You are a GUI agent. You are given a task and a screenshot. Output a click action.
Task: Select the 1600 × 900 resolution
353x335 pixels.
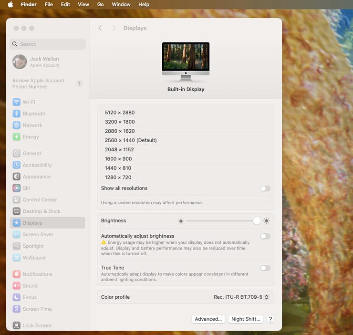(186, 158)
